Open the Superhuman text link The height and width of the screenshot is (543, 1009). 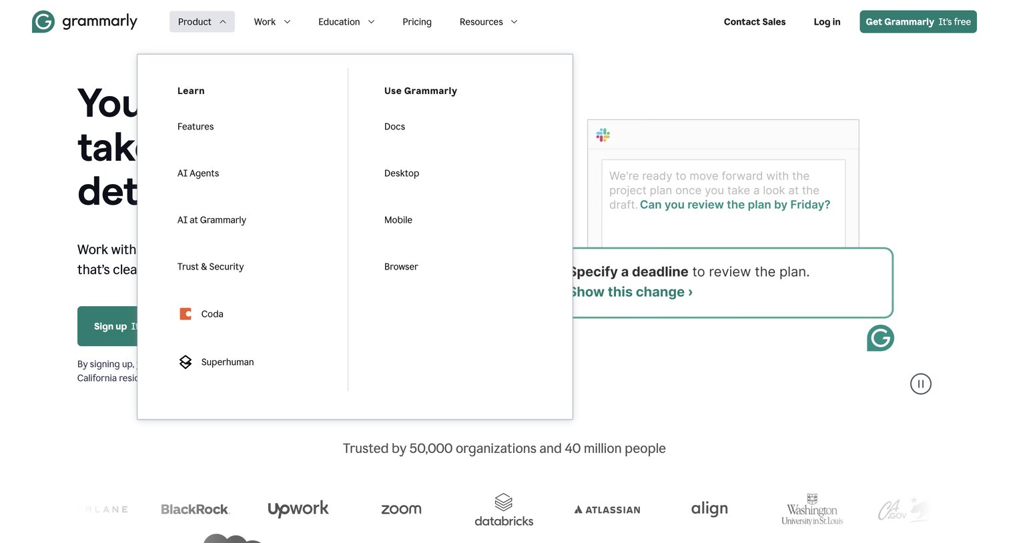[228, 362]
